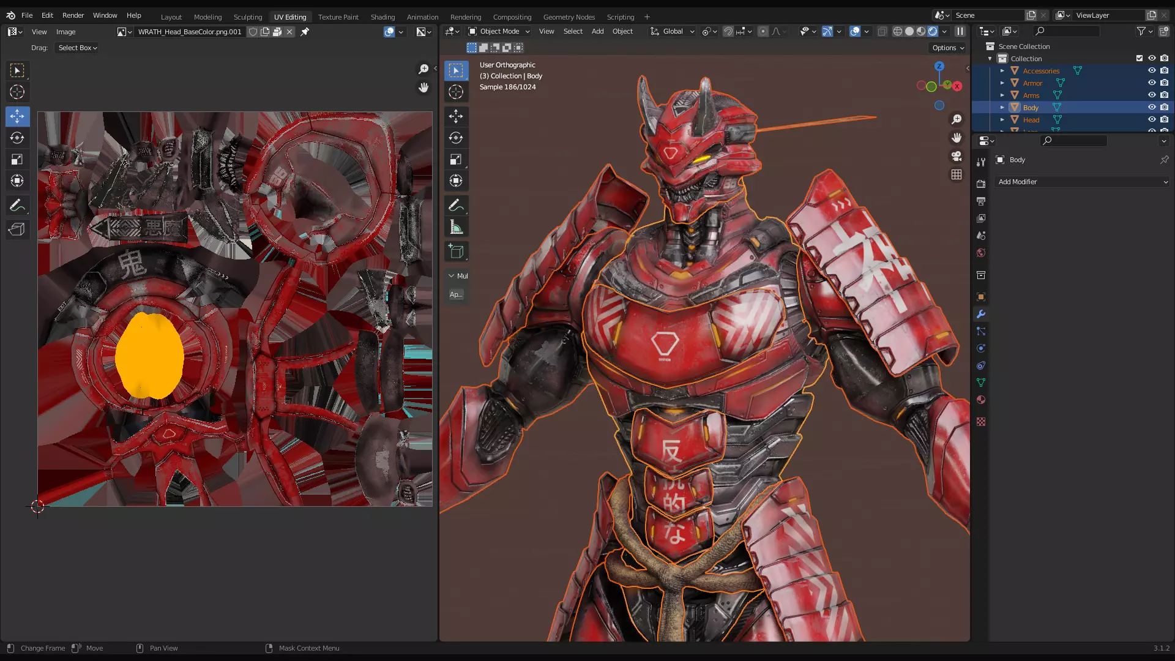Collapse the Collection tree item
The height and width of the screenshot is (661, 1175).
tap(990, 58)
